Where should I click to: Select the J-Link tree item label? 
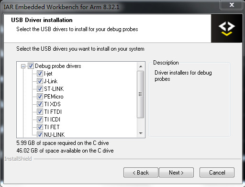[51, 81]
